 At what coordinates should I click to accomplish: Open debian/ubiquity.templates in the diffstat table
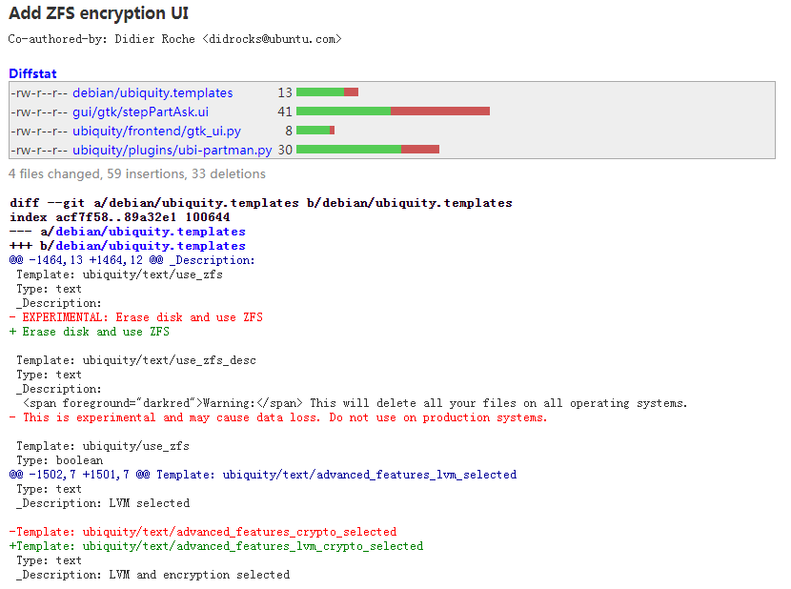coord(152,92)
